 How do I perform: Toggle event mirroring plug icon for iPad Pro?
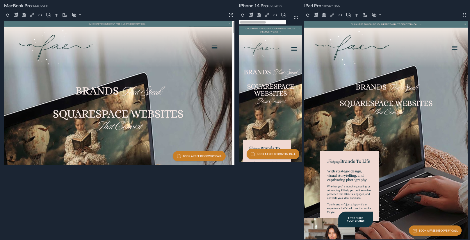pos(332,15)
